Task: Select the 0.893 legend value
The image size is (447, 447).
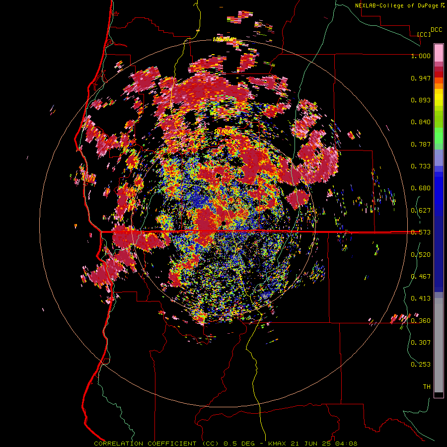Action: click(421, 100)
